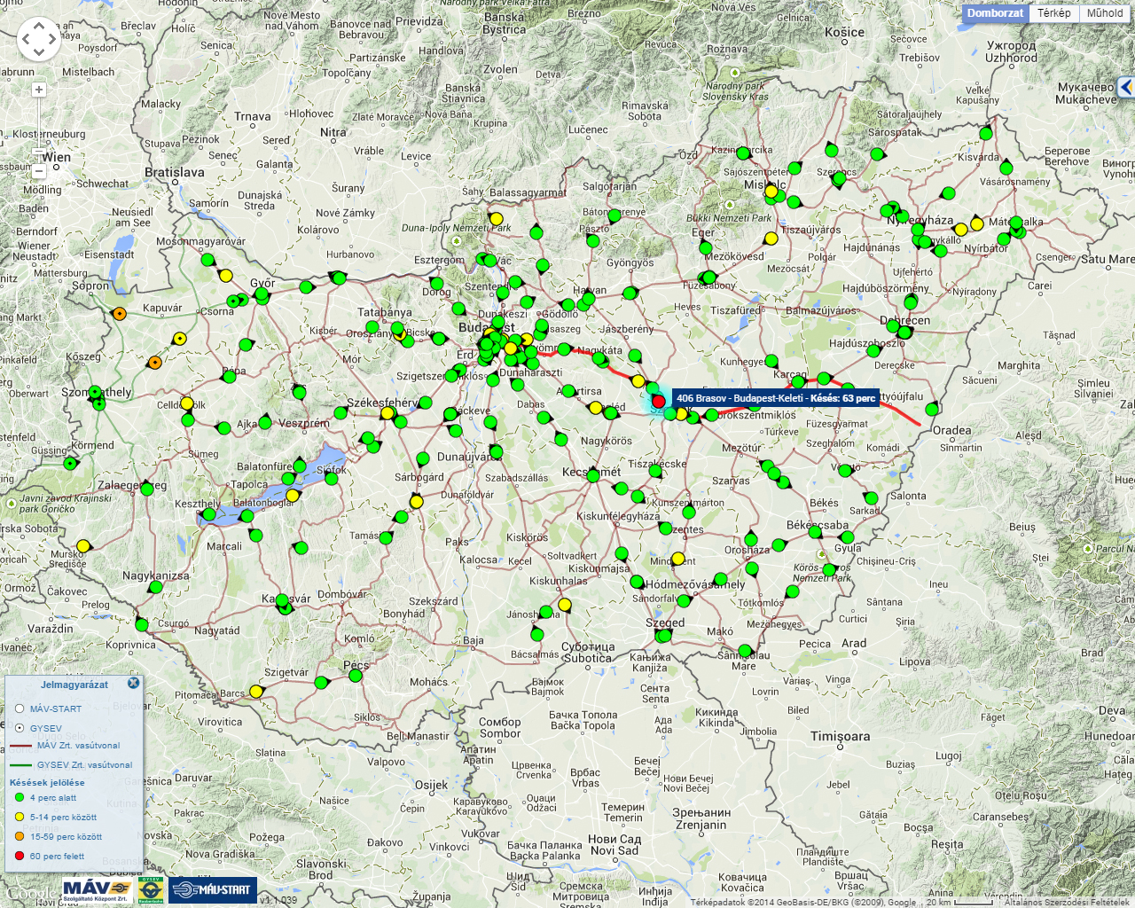Click the red '60 perc felett' legend dot
This screenshot has width=1135, height=908.
click(20, 856)
